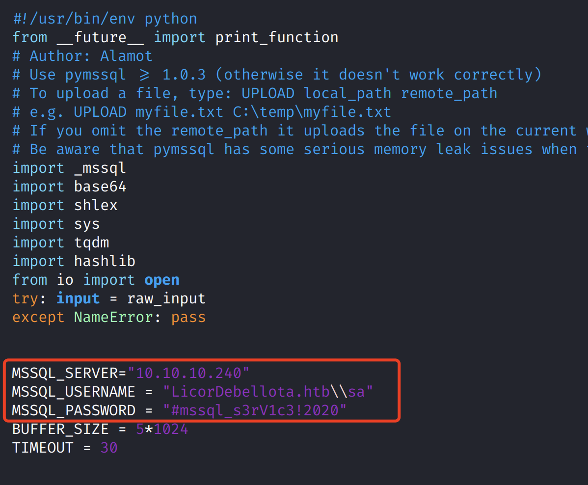Click the 10.10.10.240 server IP string
The height and width of the screenshot is (485, 588).
coord(189,373)
